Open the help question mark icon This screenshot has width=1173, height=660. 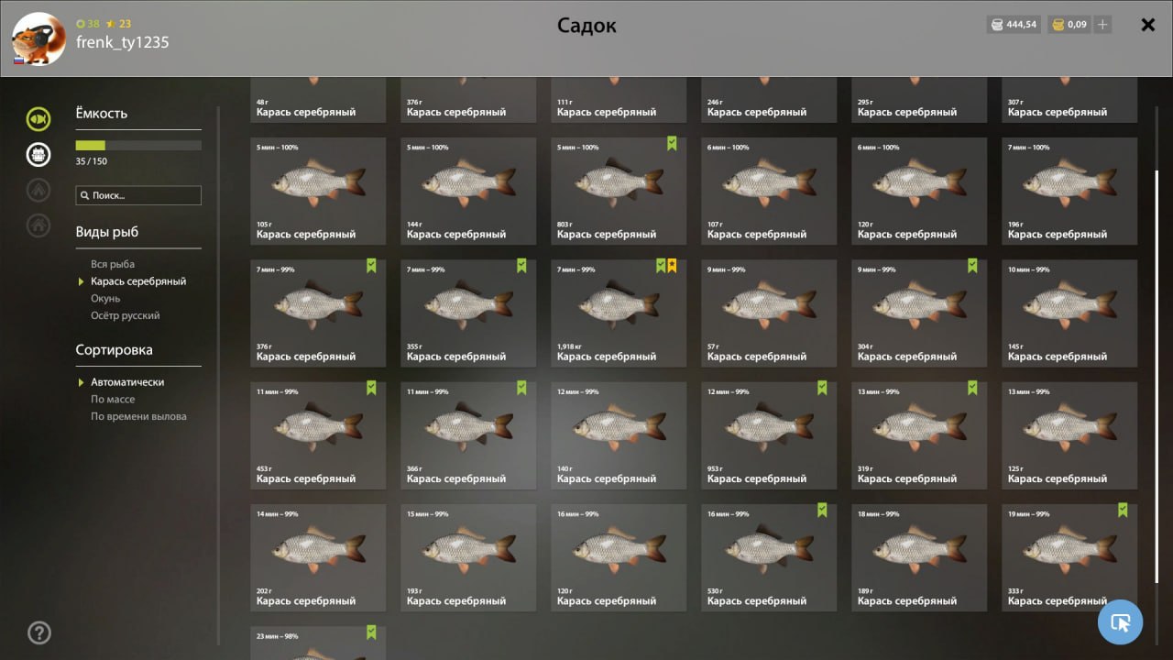pos(39,632)
